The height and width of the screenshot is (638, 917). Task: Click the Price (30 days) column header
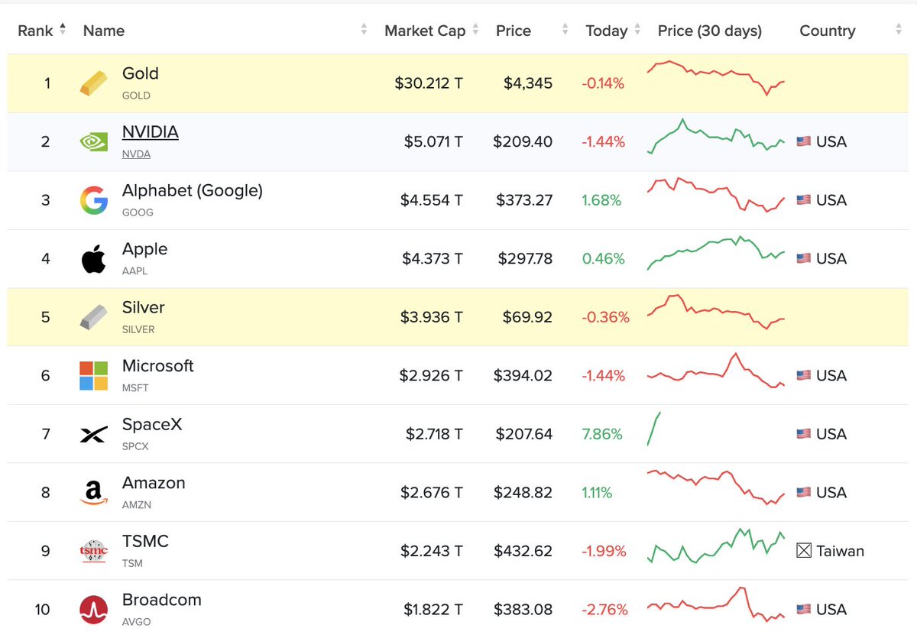click(x=710, y=31)
